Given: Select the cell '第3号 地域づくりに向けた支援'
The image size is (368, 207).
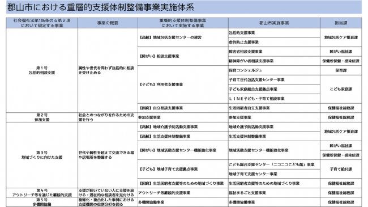Looking at the screenshot, I should (x=42, y=155).
